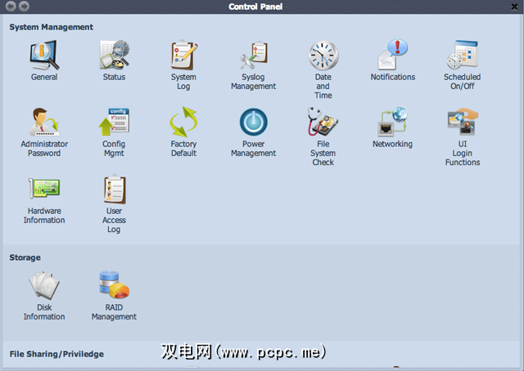
Task: Click the Storage section heading
Action: pyautogui.click(x=25, y=257)
